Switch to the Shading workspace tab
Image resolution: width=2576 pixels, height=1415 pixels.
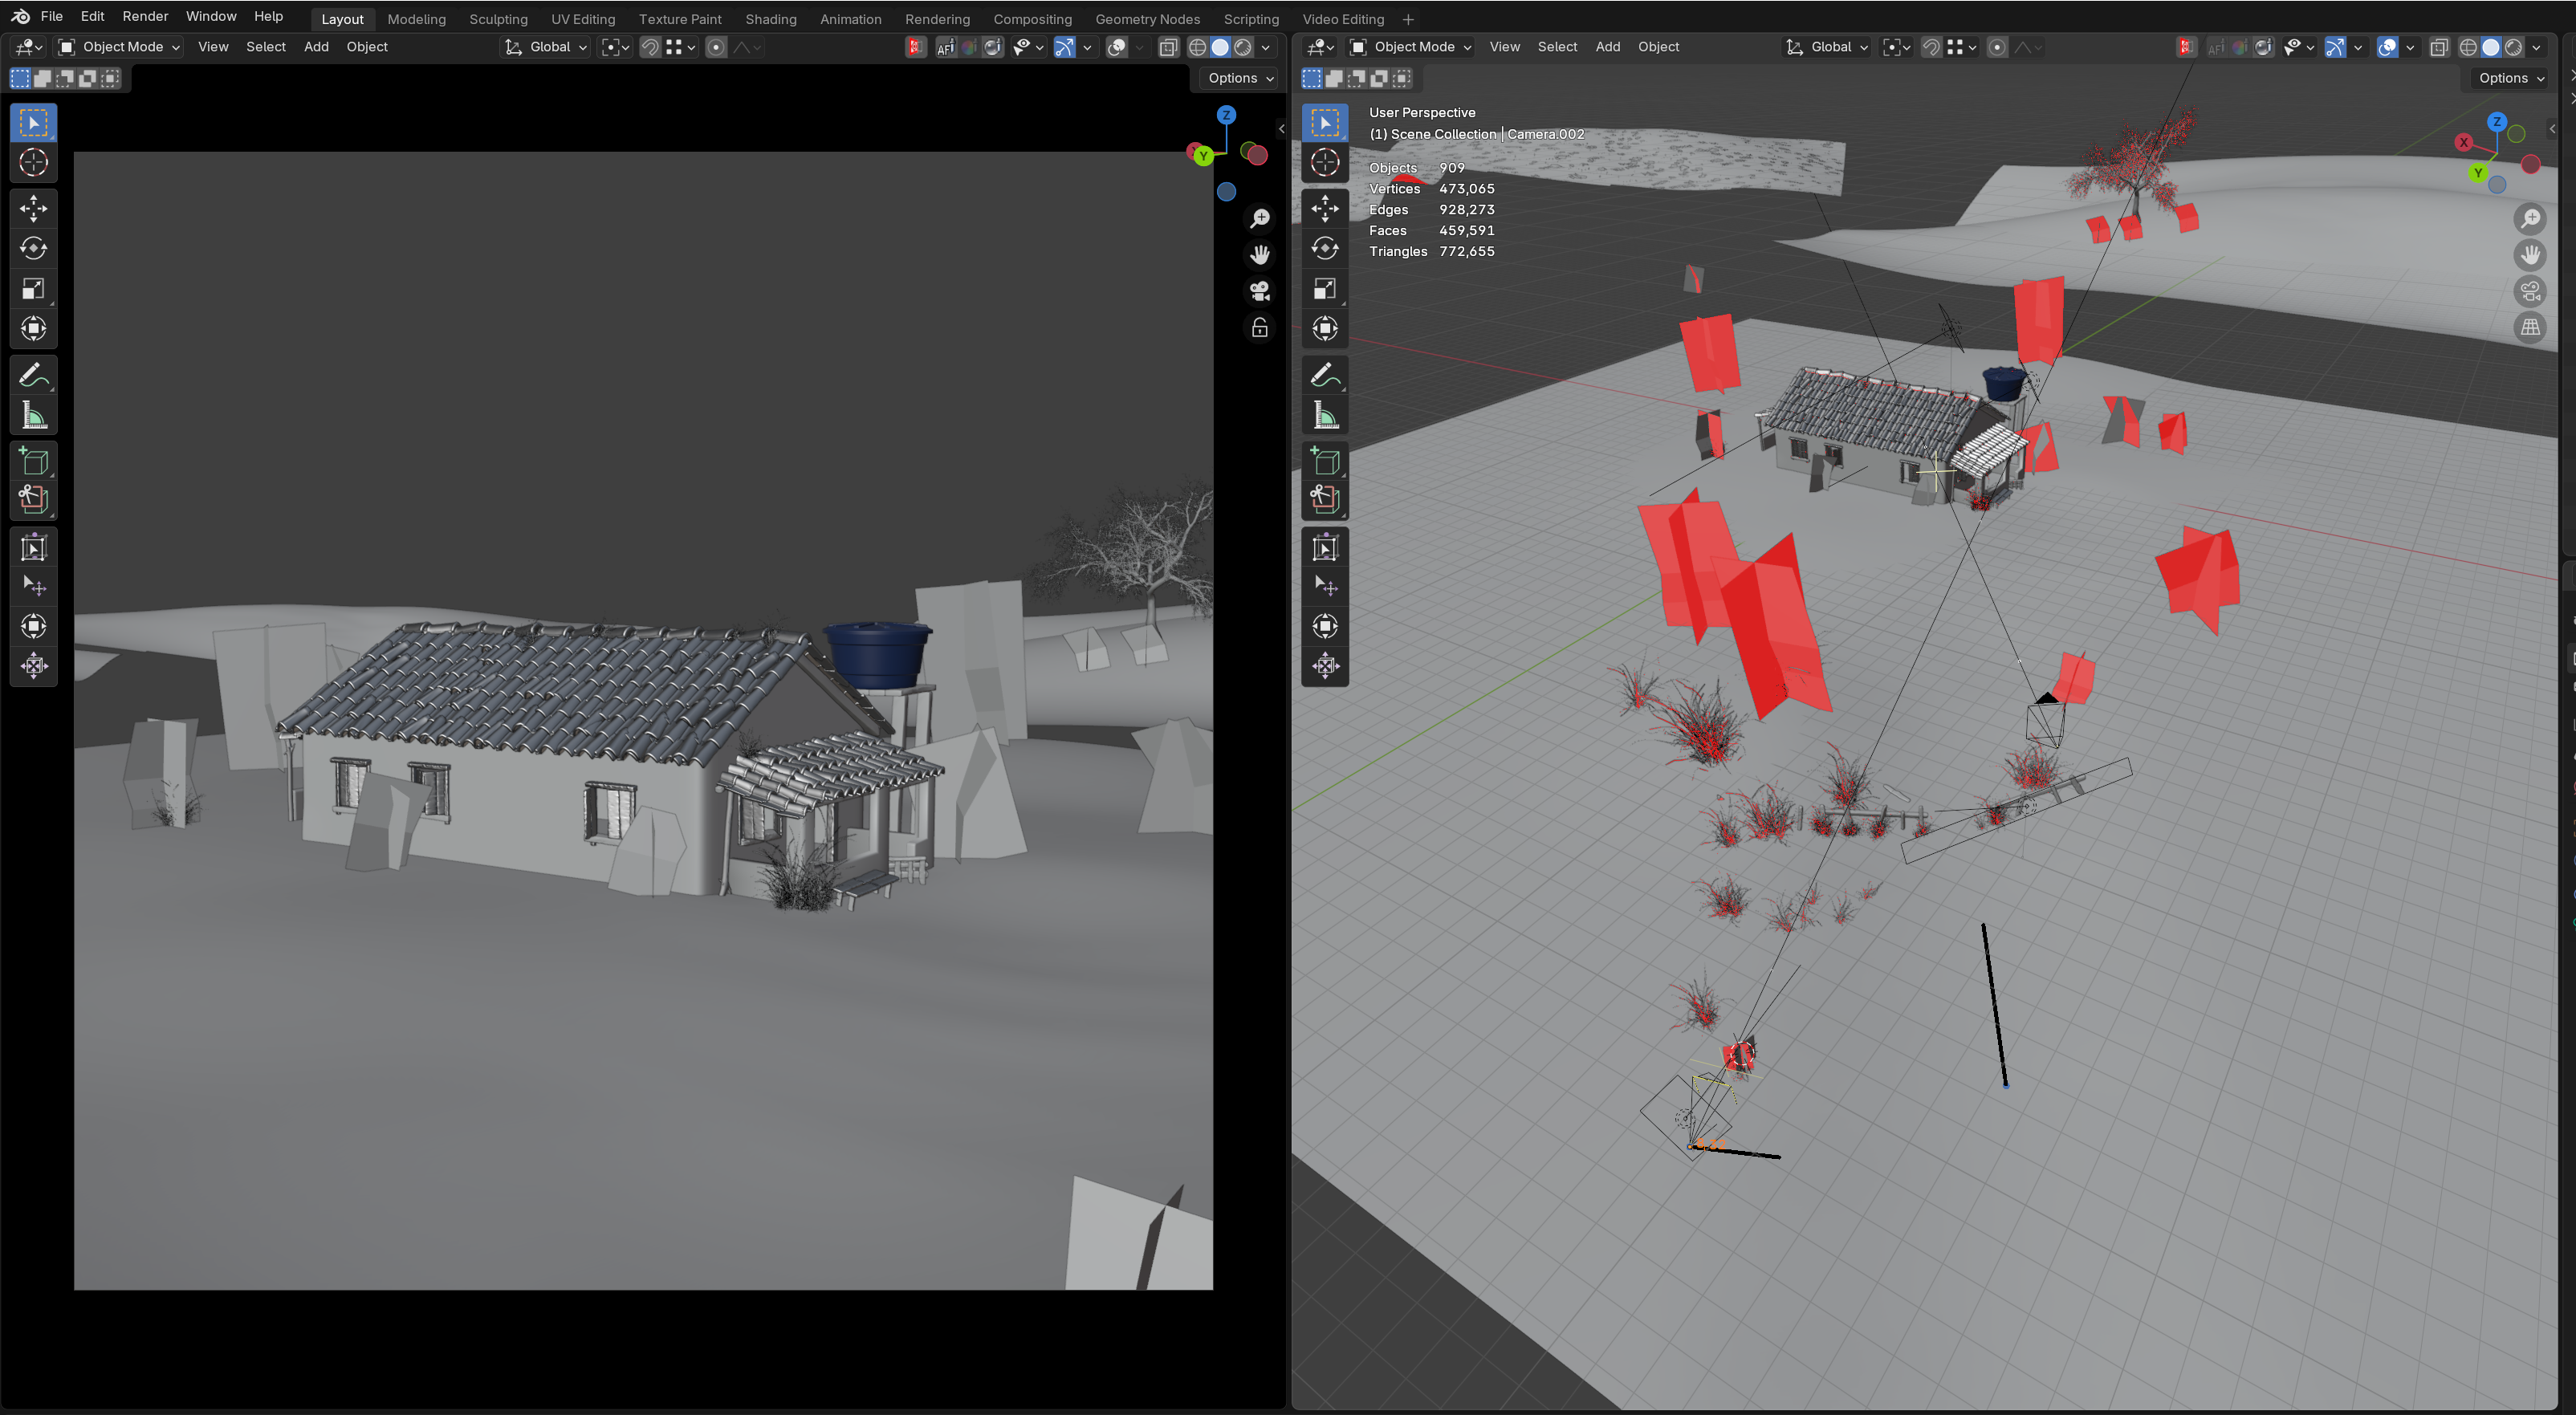click(x=770, y=19)
